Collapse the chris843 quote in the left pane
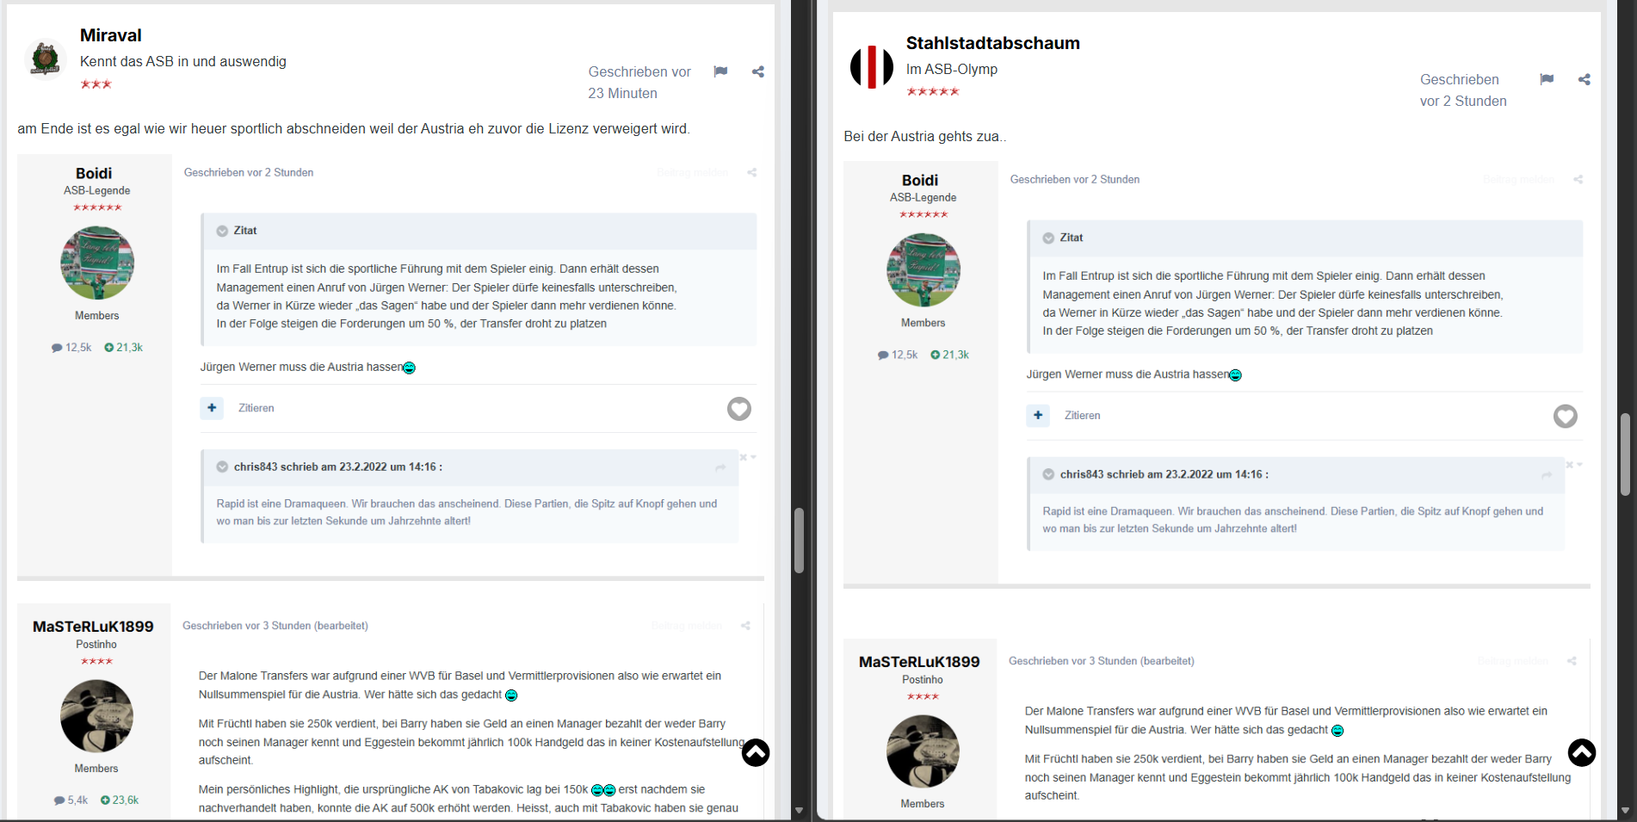 222,467
